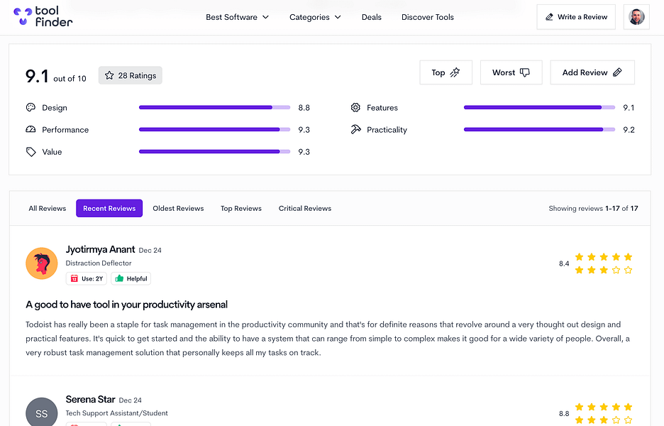This screenshot has height=426, width=664.
Task: Click the Design palette icon
Action: (x=31, y=108)
